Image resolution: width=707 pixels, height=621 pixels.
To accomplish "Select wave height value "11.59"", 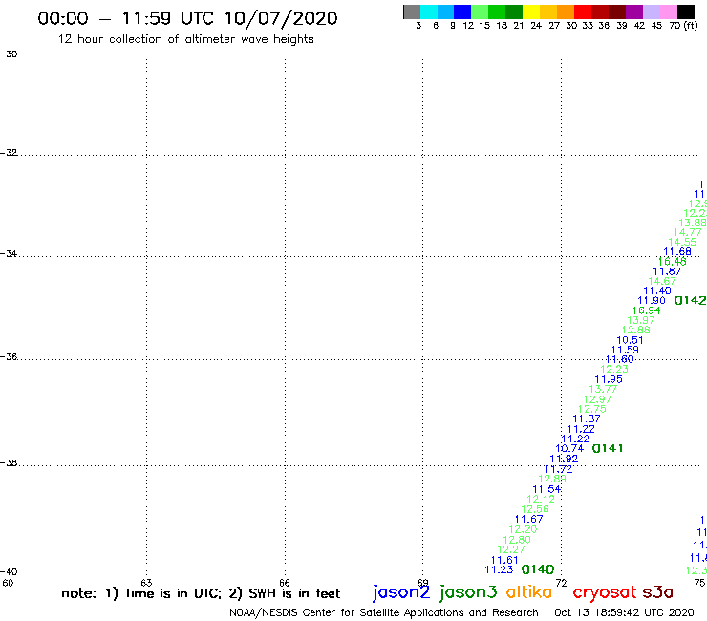I will [625, 350].
